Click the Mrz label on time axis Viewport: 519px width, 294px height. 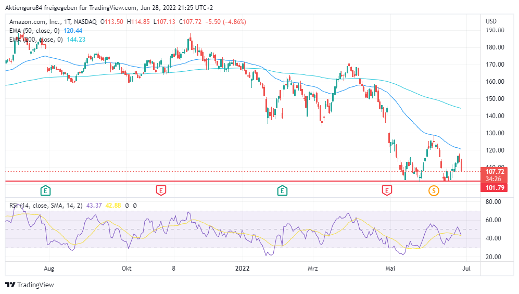(313, 269)
